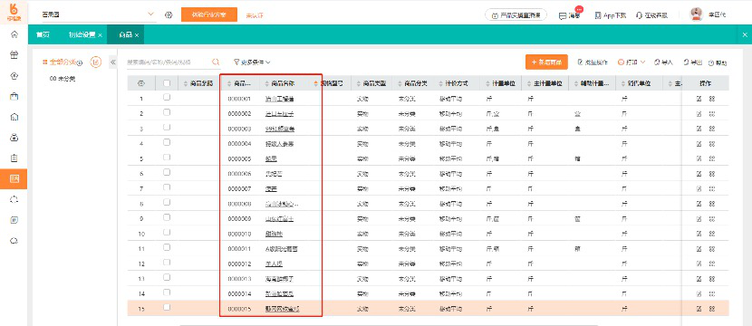This screenshot has height=326, width=752.
Task: Click the orange add-new-product button
Action: pos(546,62)
